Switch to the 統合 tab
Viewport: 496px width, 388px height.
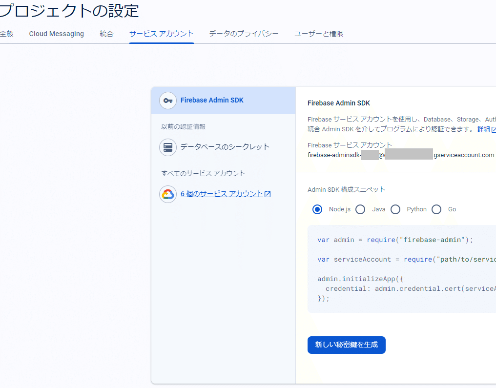[106, 34]
